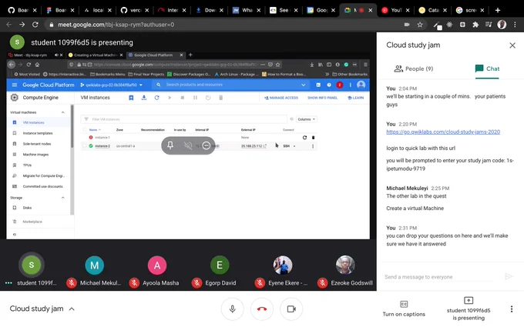Pin the presentation using pin overlay icon
Viewport: 524px width, 327px height.
coord(170,145)
